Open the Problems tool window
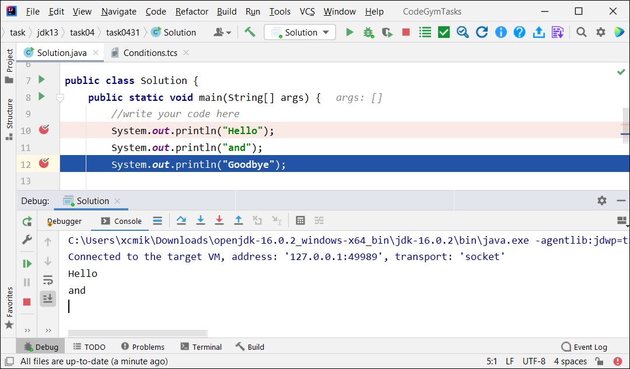Screen dimensions: 630x369 tap(143, 347)
